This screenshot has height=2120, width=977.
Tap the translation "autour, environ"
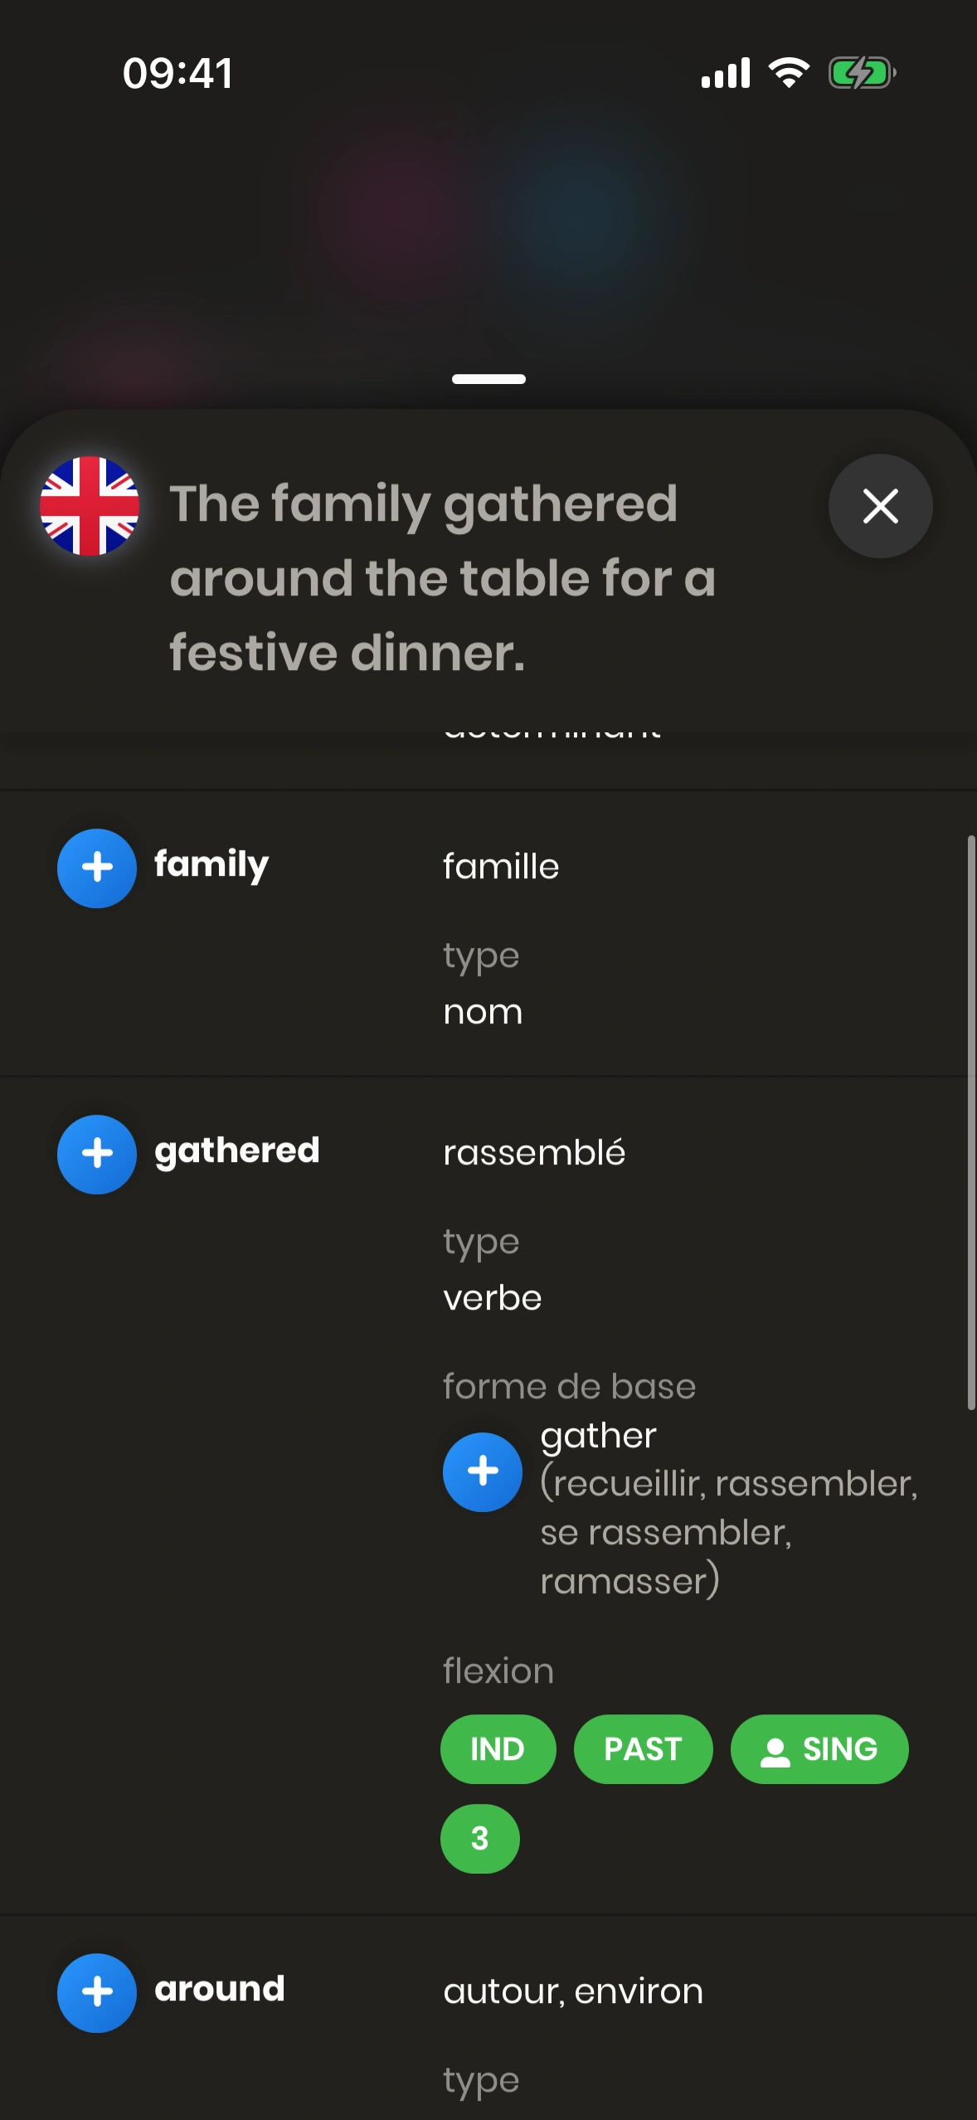(573, 1991)
